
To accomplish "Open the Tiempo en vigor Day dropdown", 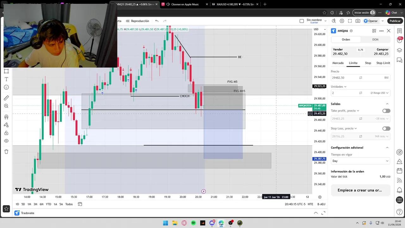I will tap(360, 161).
